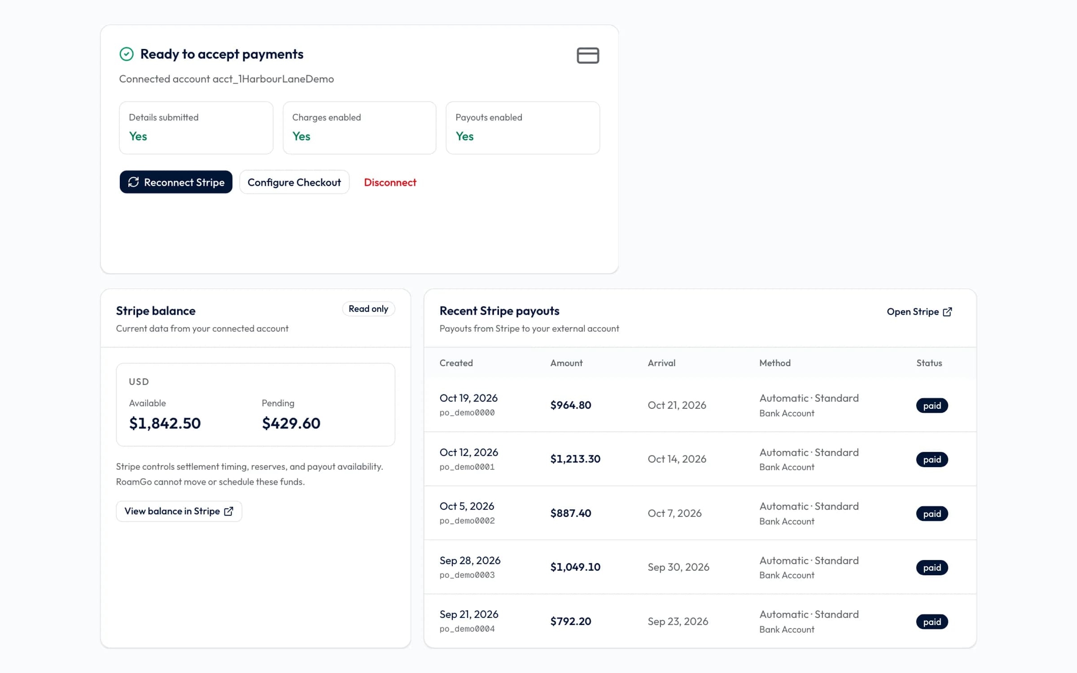Click the Payouts enabled status box

pos(523,128)
